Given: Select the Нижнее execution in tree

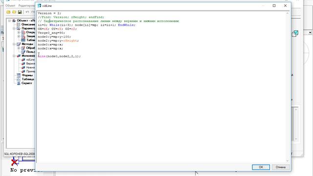Looking at the screenshot, I should (30, 67).
